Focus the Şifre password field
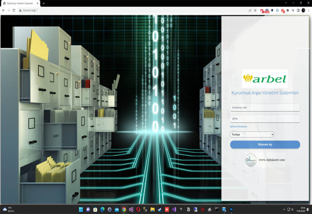This screenshot has width=312, height=214. pos(265,119)
